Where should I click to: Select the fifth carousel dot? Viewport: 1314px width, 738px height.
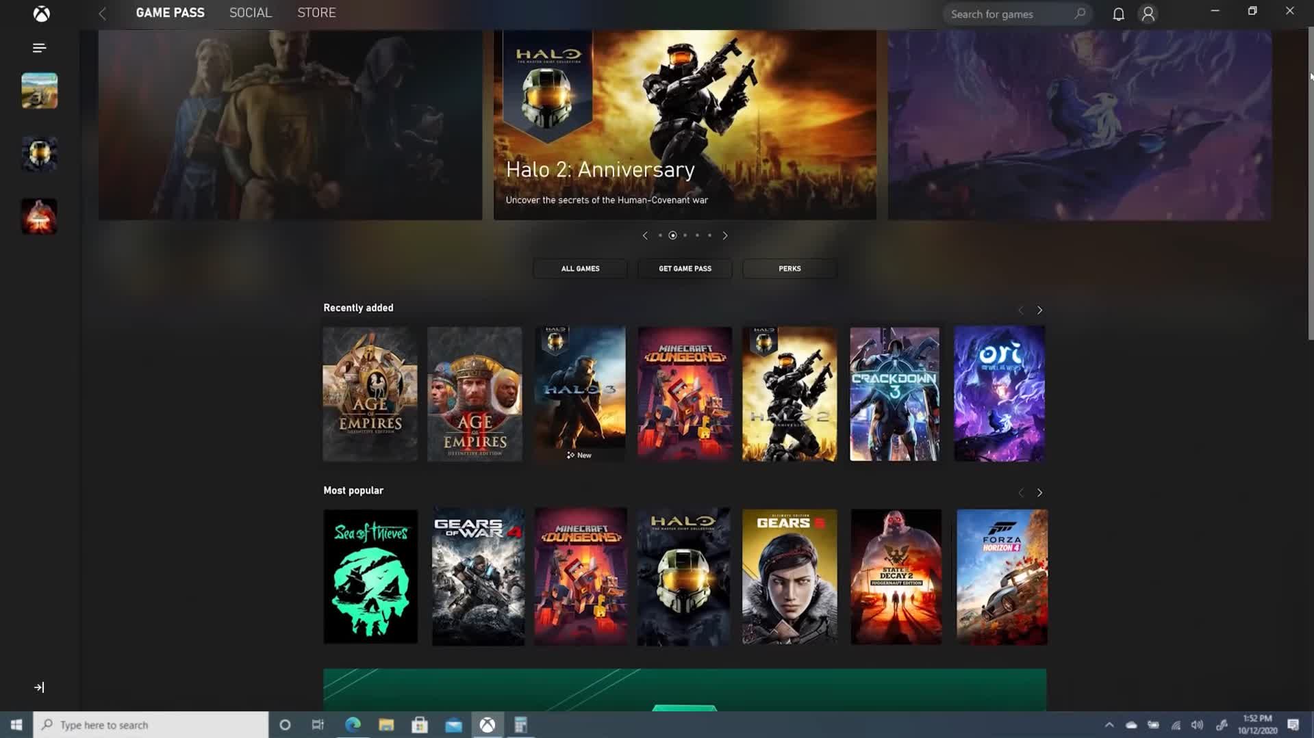pyautogui.click(x=709, y=235)
